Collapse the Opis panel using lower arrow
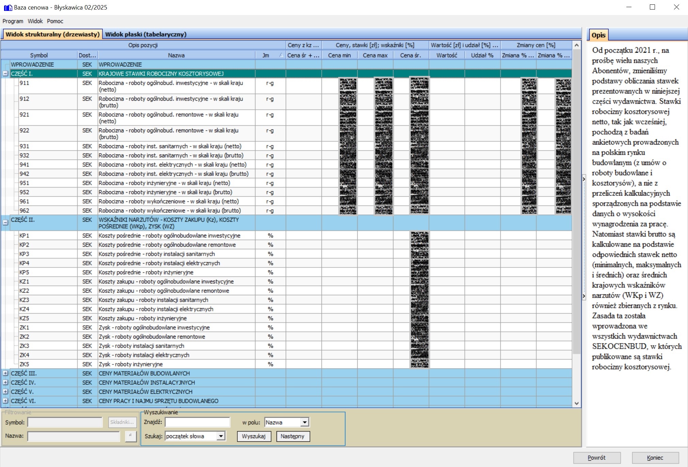 pyautogui.click(x=584, y=296)
